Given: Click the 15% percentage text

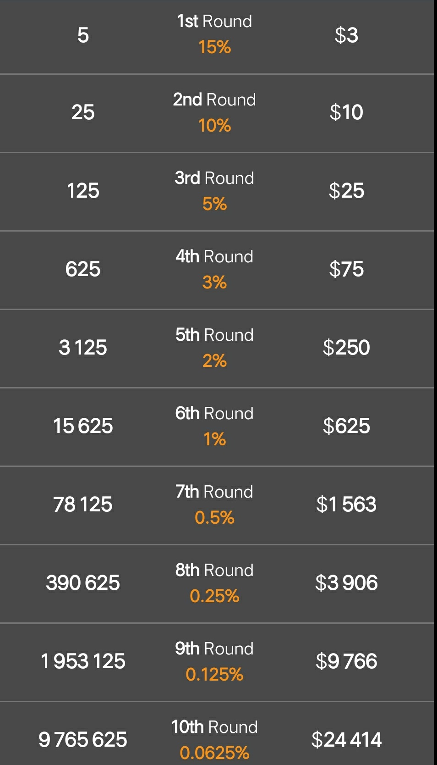Looking at the screenshot, I should (214, 47).
